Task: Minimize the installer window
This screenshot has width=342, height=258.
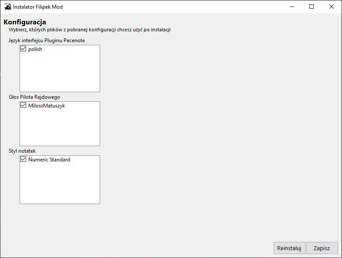Action: pos(292,7)
